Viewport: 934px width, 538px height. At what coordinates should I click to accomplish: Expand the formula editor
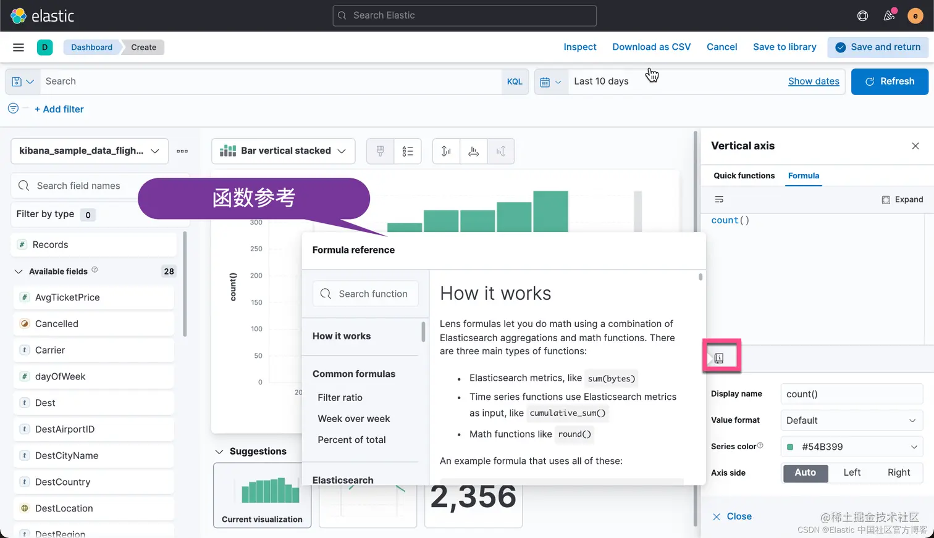[902, 199]
